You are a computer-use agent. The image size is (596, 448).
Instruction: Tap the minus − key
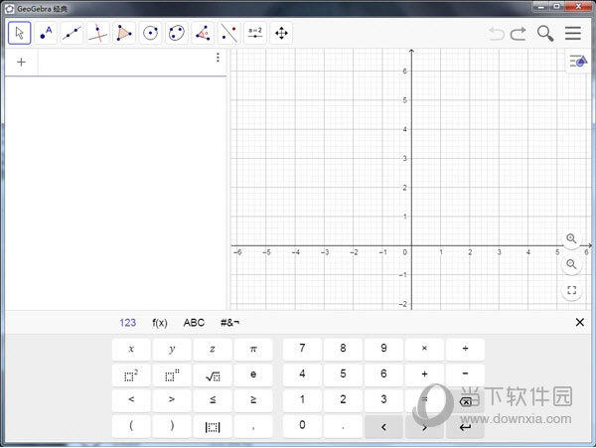465,374
